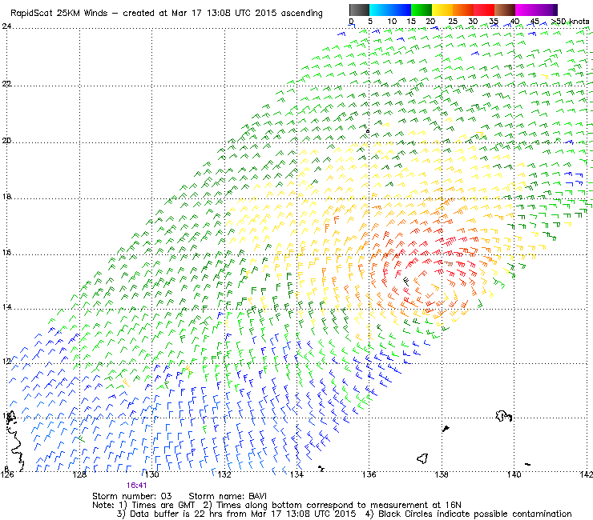
Task: Click the longitude label '140'
Action: 514,474
